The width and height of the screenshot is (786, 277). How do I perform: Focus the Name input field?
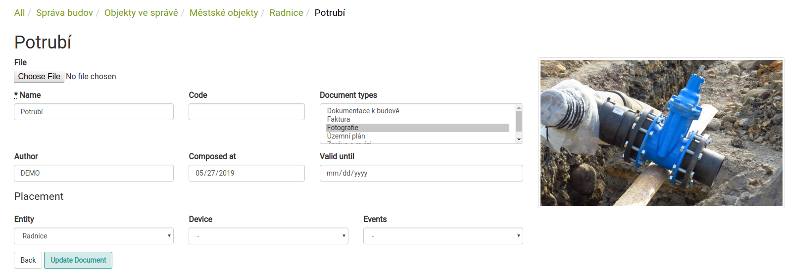pos(94,112)
